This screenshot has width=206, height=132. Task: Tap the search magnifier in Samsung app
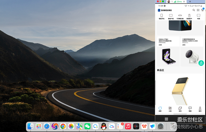click(x=194, y=10)
